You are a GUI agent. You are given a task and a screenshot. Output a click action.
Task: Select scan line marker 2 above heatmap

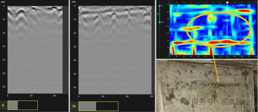coord(177,3)
